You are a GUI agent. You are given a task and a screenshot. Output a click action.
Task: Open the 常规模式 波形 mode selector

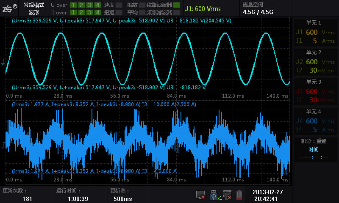point(34,8)
